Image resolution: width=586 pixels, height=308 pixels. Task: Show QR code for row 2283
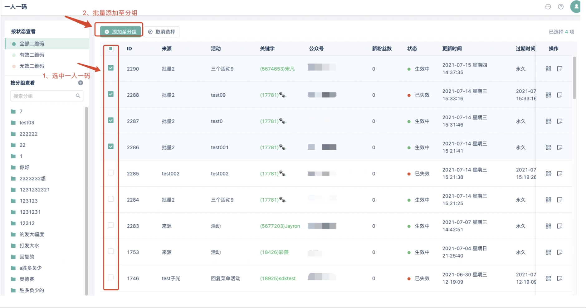[548, 226]
